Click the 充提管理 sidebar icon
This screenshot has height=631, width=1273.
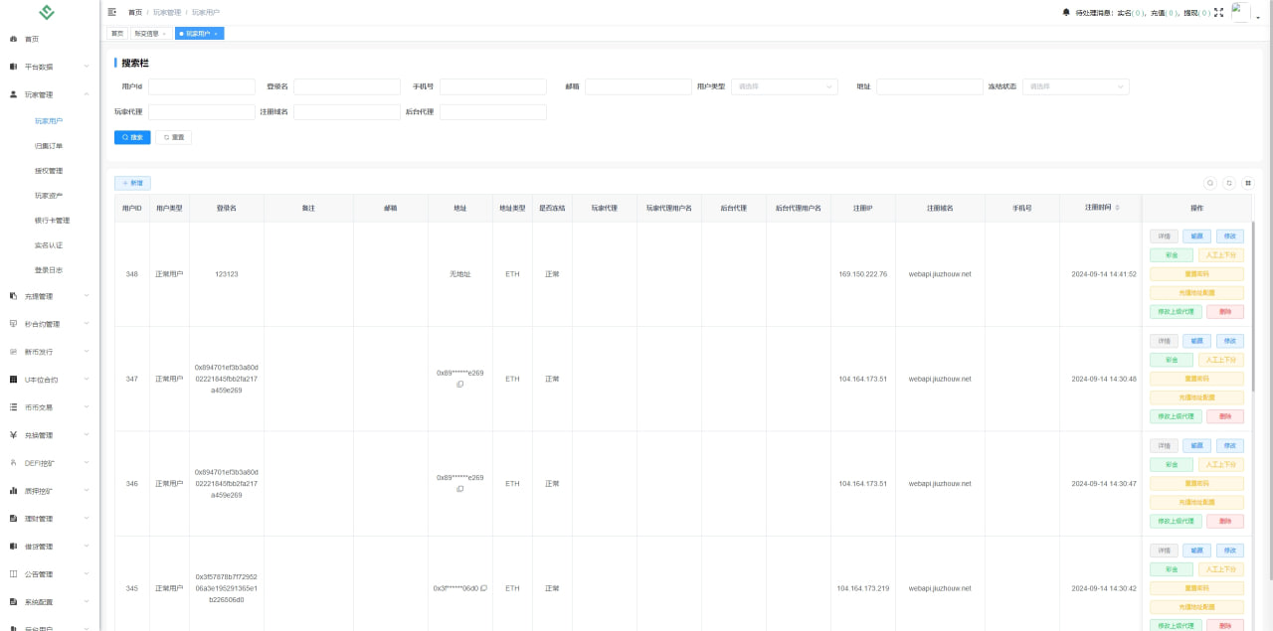click(x=13, y=296)
